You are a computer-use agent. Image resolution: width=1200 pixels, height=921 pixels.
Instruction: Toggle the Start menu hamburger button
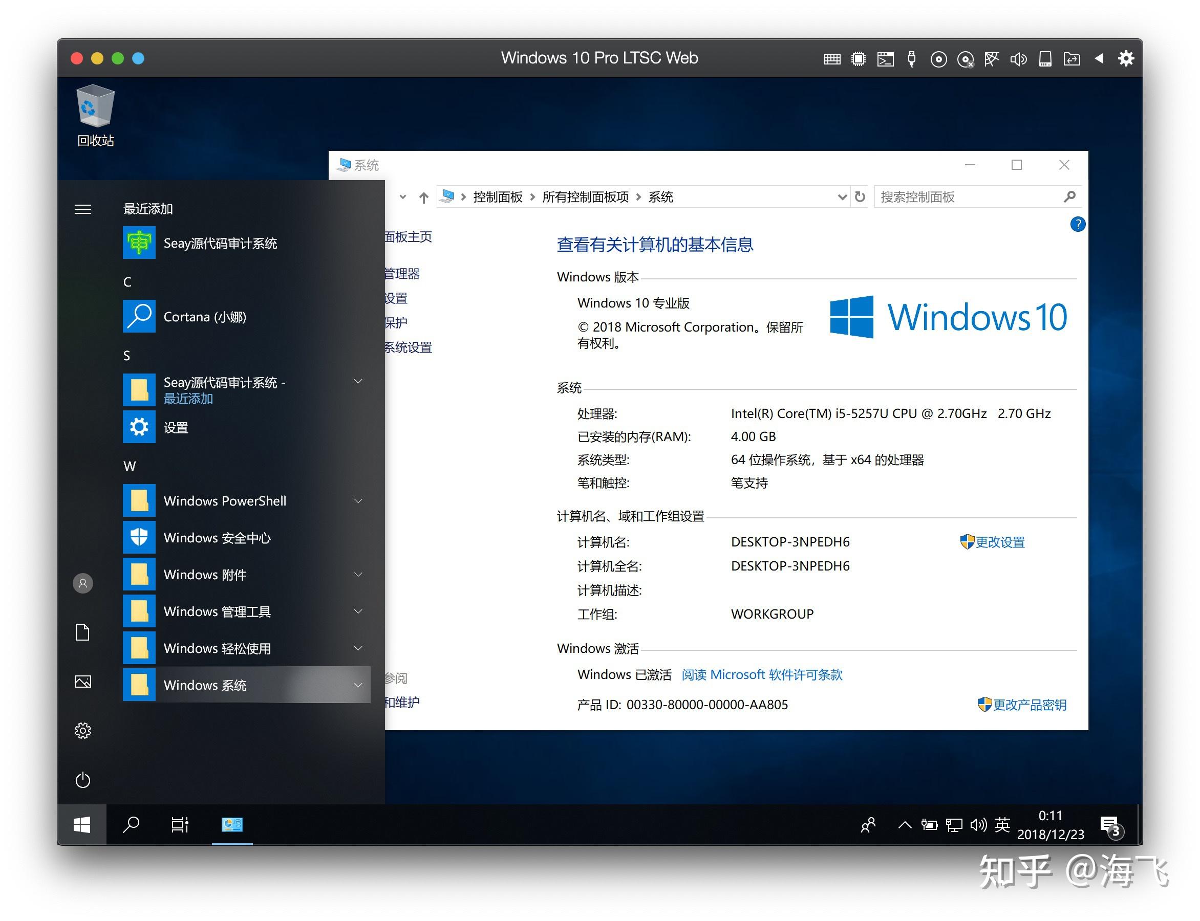pyautogui.click(x=83, y=209)
